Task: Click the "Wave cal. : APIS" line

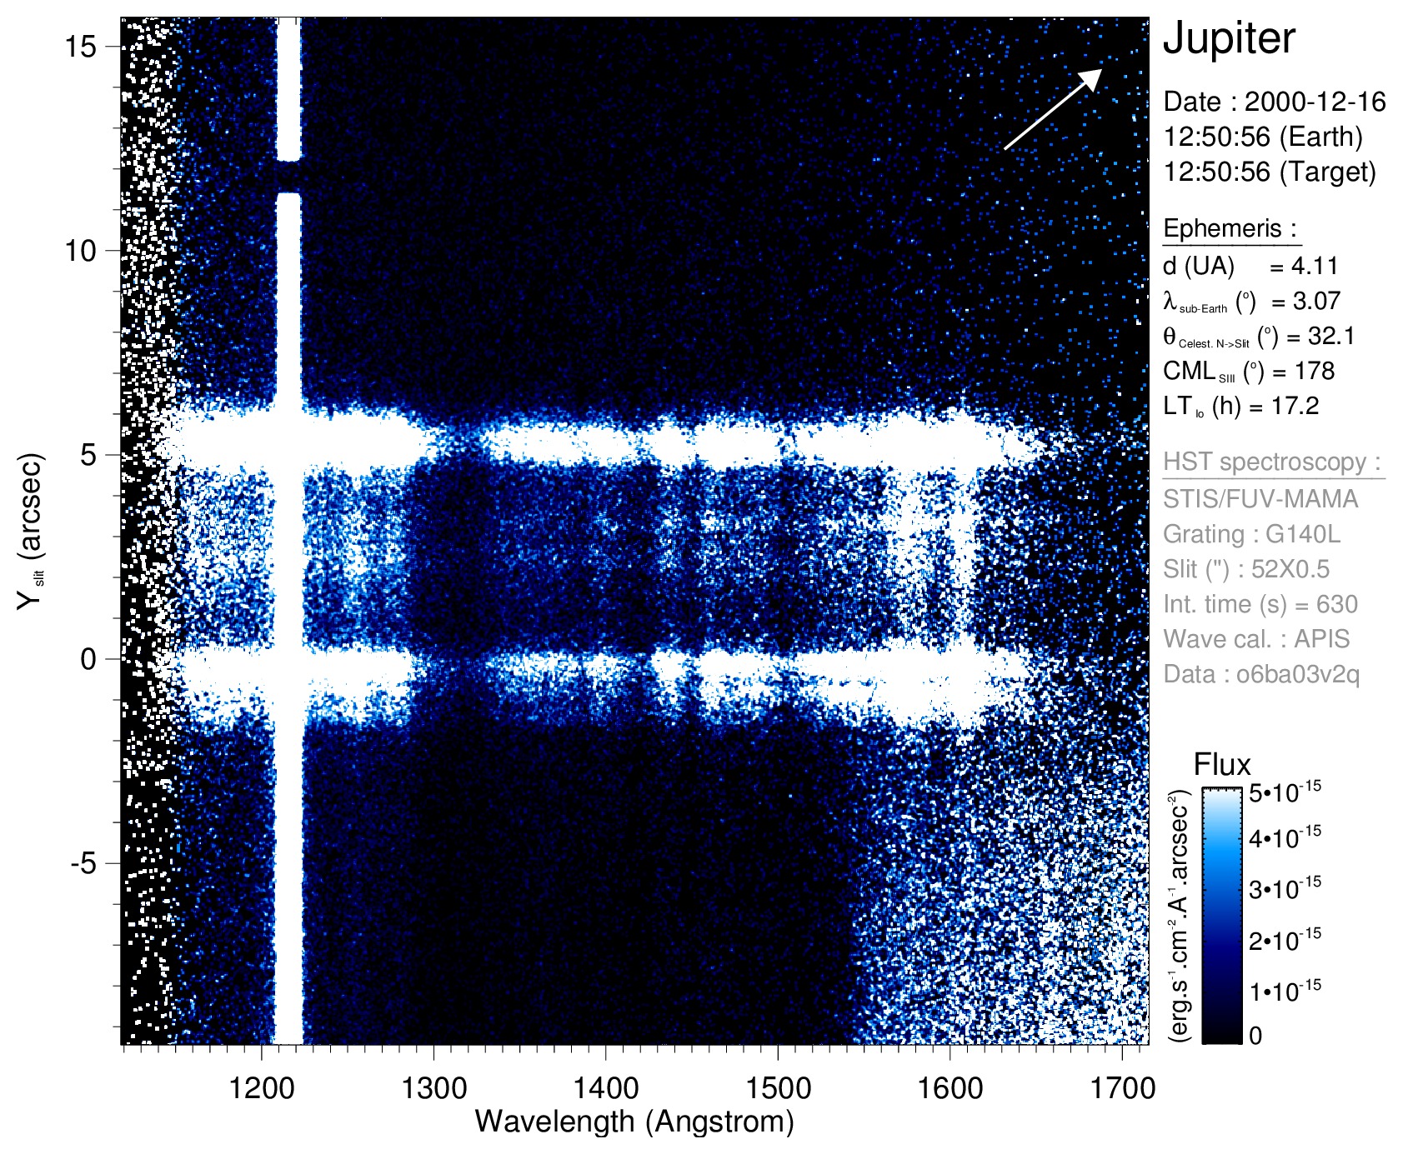Action: (1256, 639)
